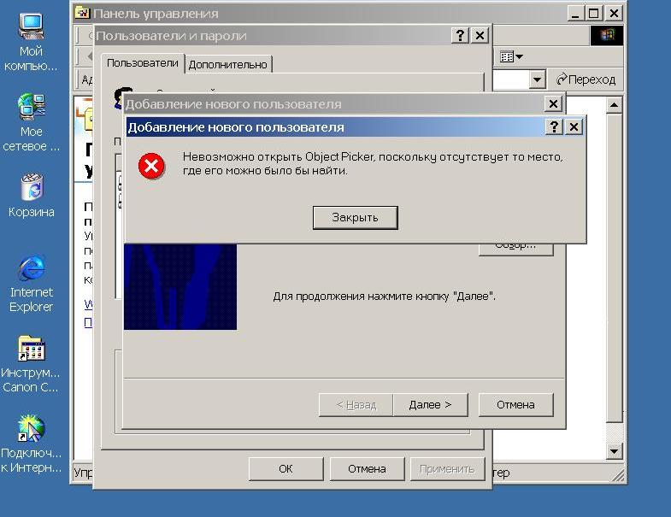Click Отмена in Пользователи и пароли dialog
Screen dimensions: 671x517
[367, 468]
